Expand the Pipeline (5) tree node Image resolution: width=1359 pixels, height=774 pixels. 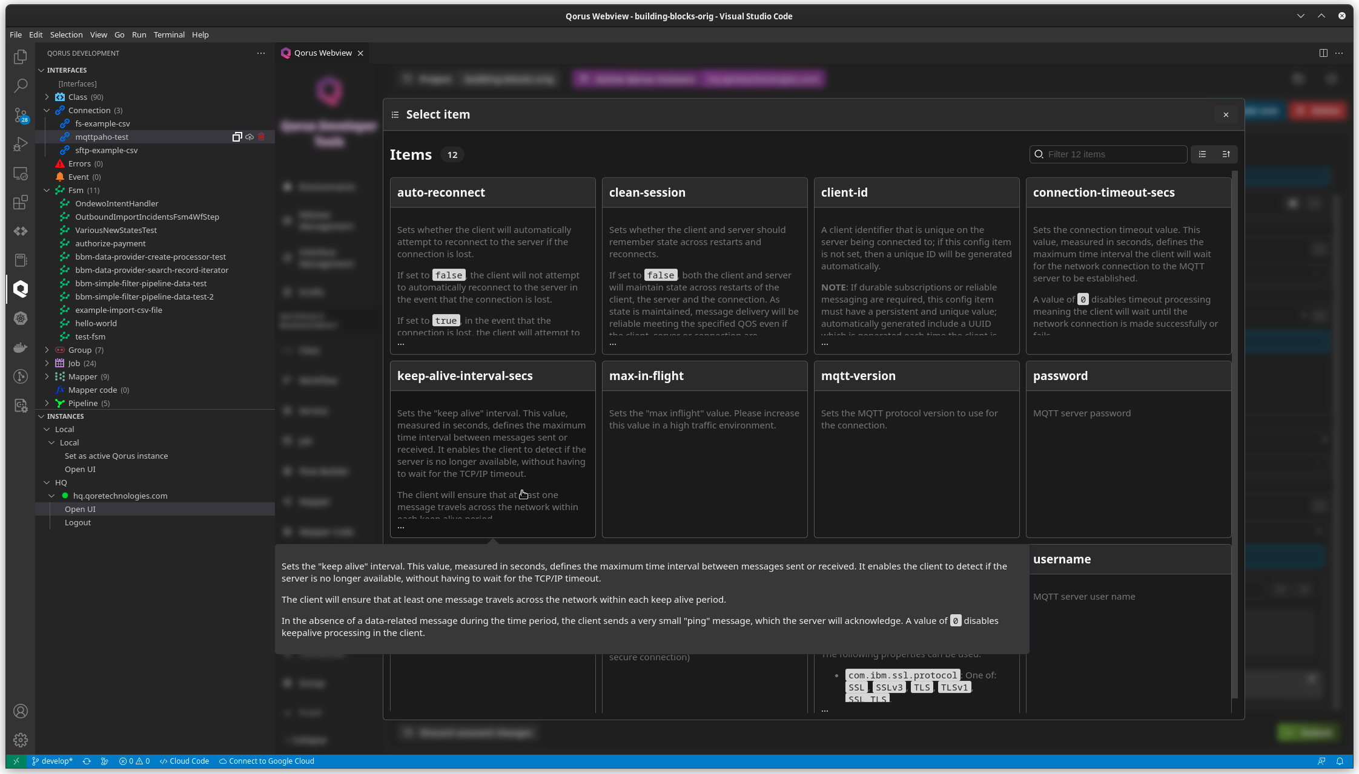pyautogui.click(x=47, y=403)
